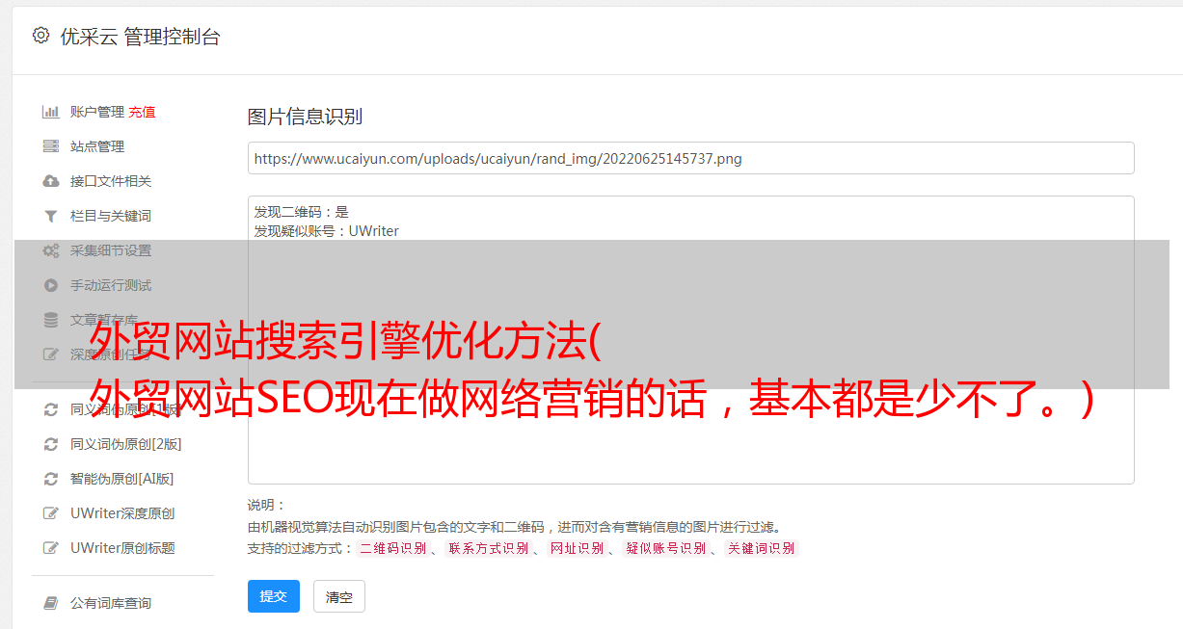Click the refresh icon for 同义词伪原创[2版]
Viewport: 1183px width, 629px height.
[51, 444]
